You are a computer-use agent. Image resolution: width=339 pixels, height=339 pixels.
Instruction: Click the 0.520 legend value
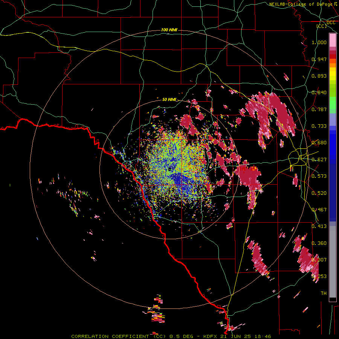(x=319, y=193)
